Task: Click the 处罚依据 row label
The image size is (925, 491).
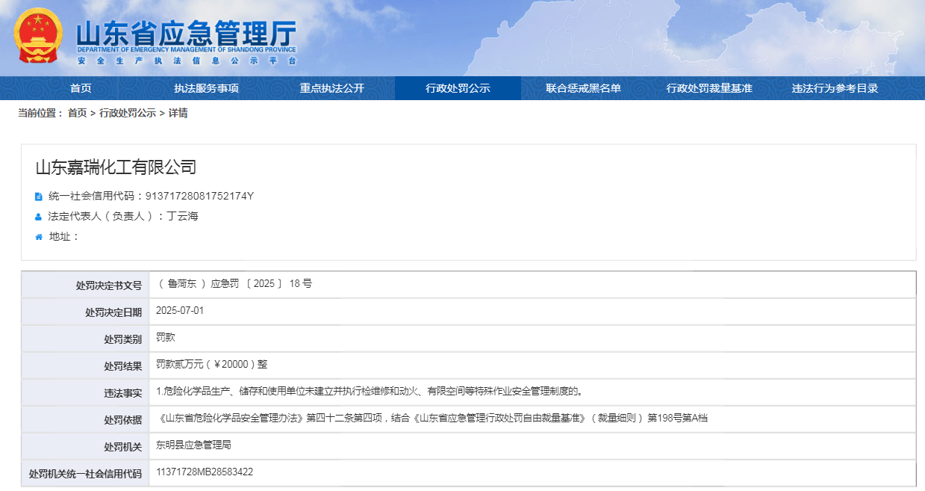Action: pyautogui.click(x=122, y=420)
